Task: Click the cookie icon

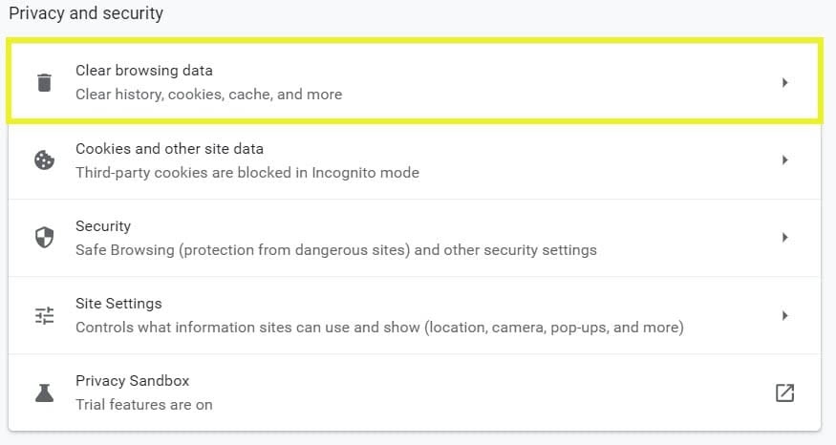Action: coord(44,160)
